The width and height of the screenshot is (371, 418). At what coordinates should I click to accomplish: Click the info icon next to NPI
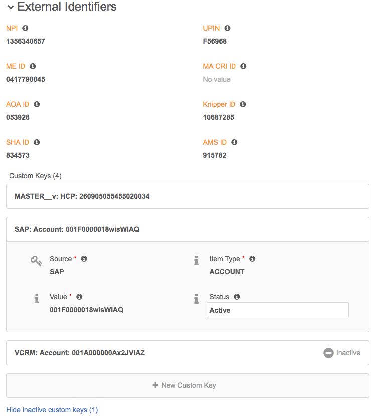coord(25,28)
